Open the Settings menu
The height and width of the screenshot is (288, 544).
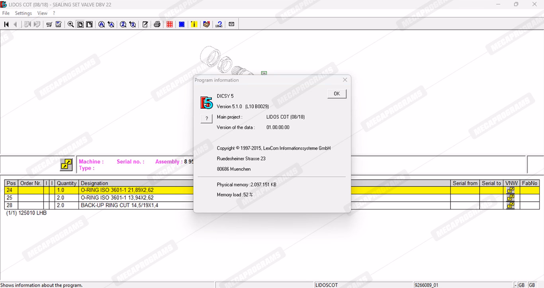pos(23,13)
